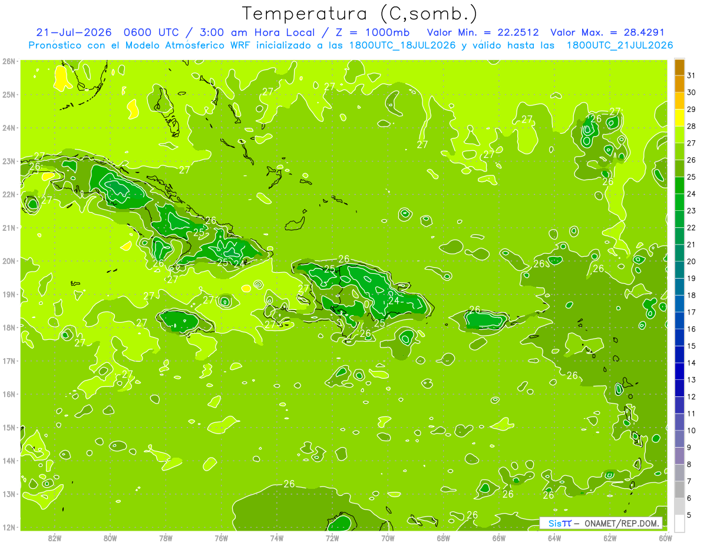Click the color bar's 11 label
This screenshot has width=707, height=546.
click(x=691, y=413)
